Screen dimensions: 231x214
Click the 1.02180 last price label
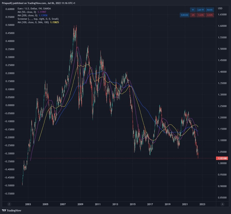tap(222, 159)
